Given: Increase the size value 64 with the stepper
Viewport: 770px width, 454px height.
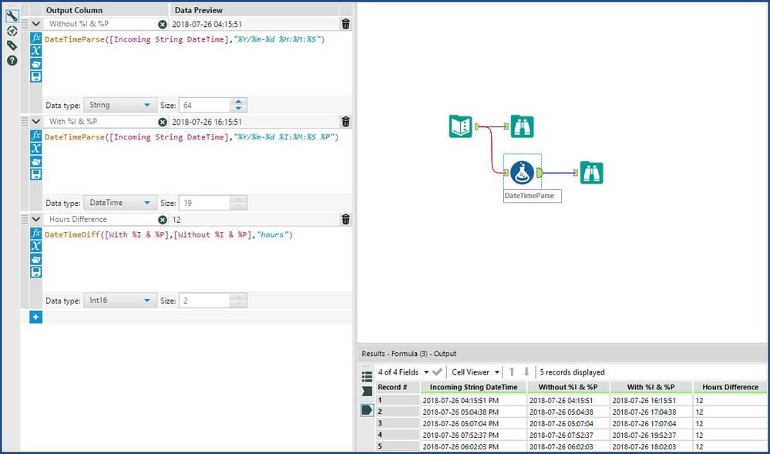Looking at the screenshot, I should [239, 102].
